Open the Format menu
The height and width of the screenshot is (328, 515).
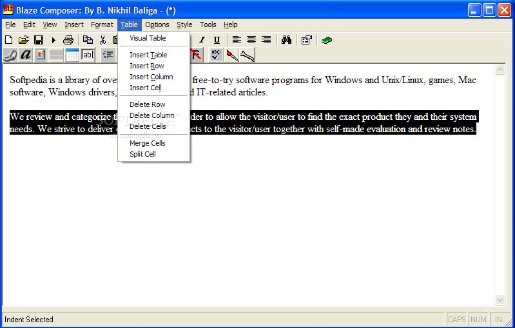tap(102, 24)
